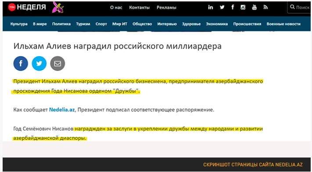Open the Twitter icon in top header

tap(222, 7)
